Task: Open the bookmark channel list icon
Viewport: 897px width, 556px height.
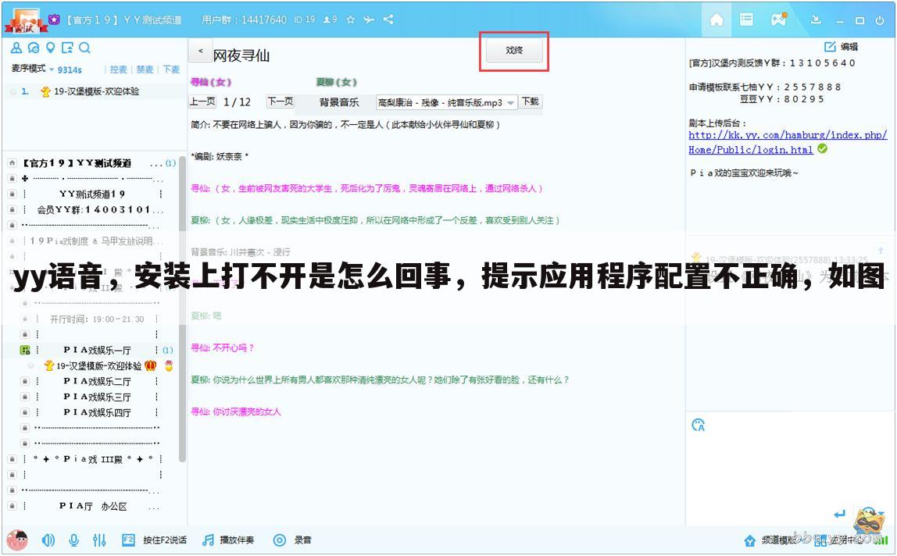Action: coord(67,48)
